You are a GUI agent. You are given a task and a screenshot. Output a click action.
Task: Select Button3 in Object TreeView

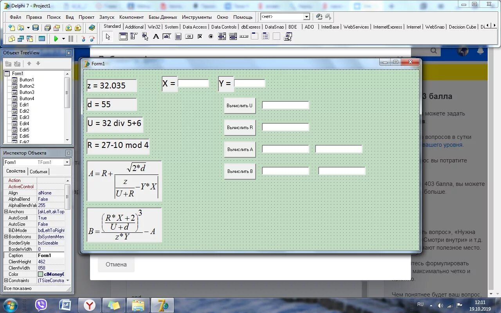(27, 92)
